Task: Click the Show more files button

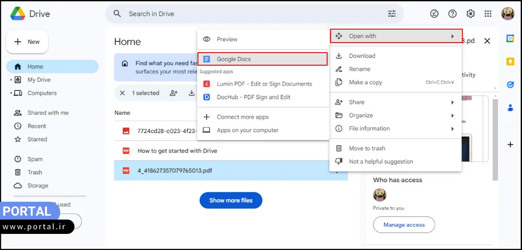Action: coord(231,200)
